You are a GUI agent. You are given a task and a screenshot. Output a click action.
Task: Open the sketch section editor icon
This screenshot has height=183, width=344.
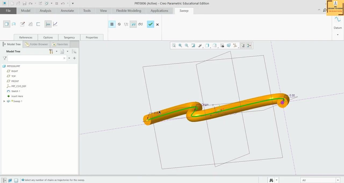point(23,24)
